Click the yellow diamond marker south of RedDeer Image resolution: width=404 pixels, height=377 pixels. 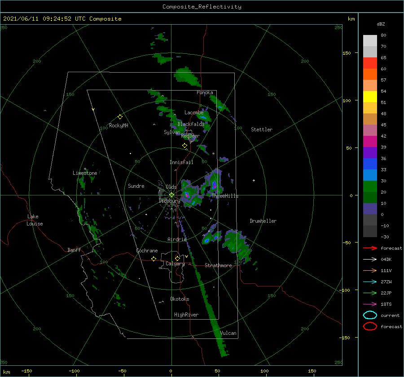point(185,146)
